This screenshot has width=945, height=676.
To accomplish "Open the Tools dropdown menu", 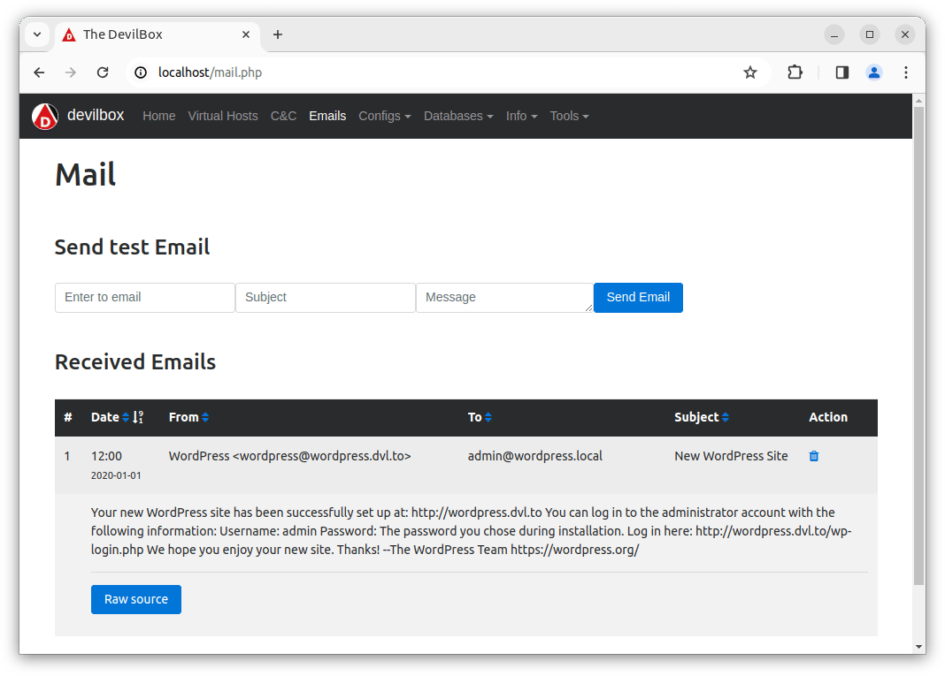I will tap(569, 116).
